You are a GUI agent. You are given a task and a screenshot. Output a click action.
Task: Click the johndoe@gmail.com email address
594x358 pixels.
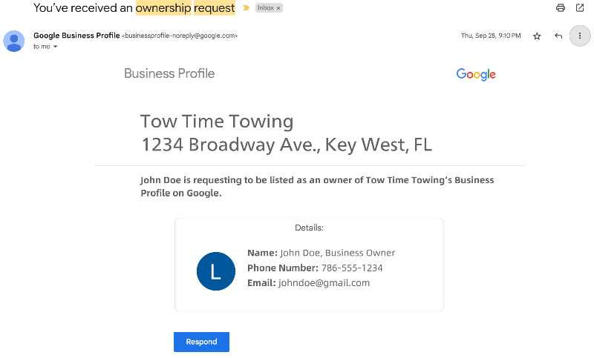tap(324, 283)
